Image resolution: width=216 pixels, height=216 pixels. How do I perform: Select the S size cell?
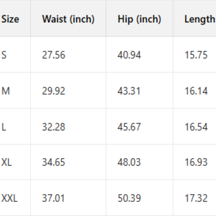click(x=4, y=55)
